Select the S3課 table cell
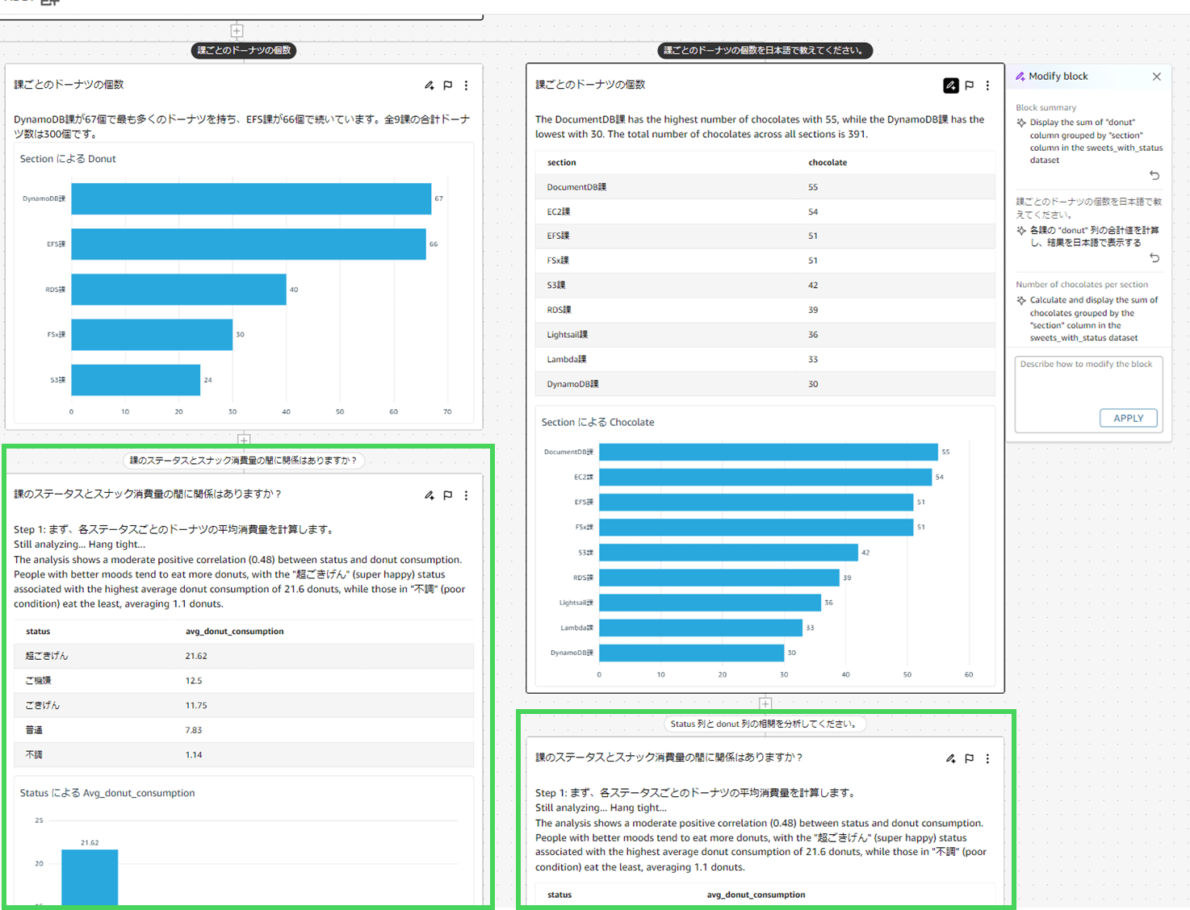This screenshot has width=1190, height=910. (x=556, y=285)
